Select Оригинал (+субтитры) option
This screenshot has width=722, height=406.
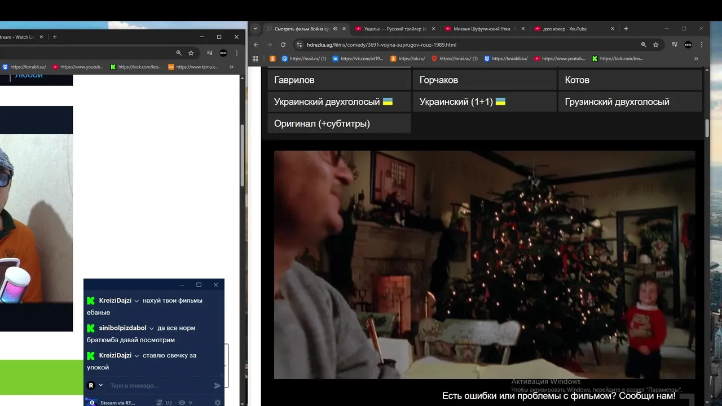coord(339,123)
